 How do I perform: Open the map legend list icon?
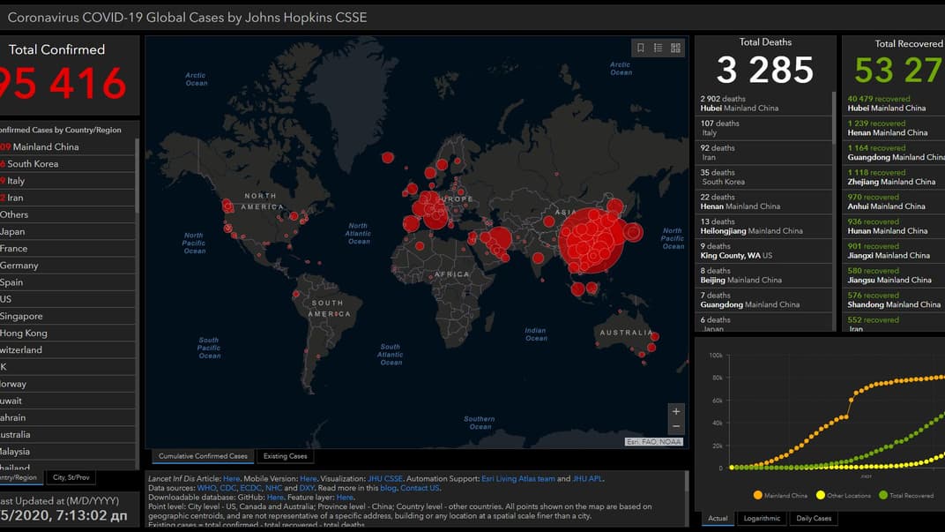coord(659,48)
